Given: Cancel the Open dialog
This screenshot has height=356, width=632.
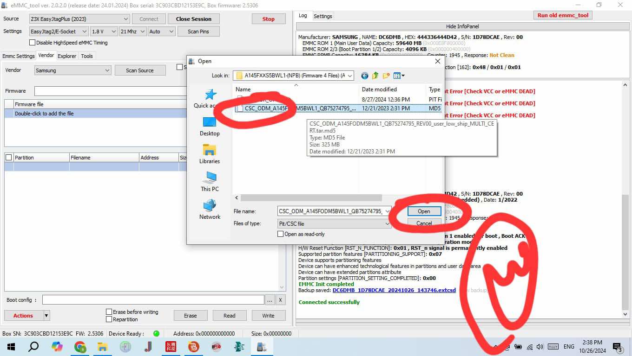Looking at the screenshot, I should pyautogui.click(x=424, y=223).
